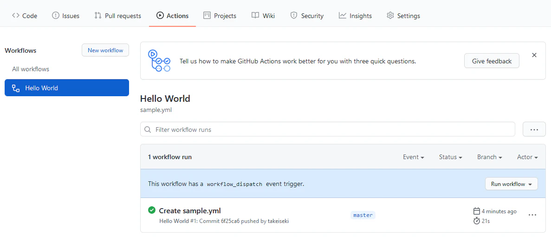Click the green success check icon
Image resolution: width=551 pixels, height=241 pixels.
tap(152, 210)
